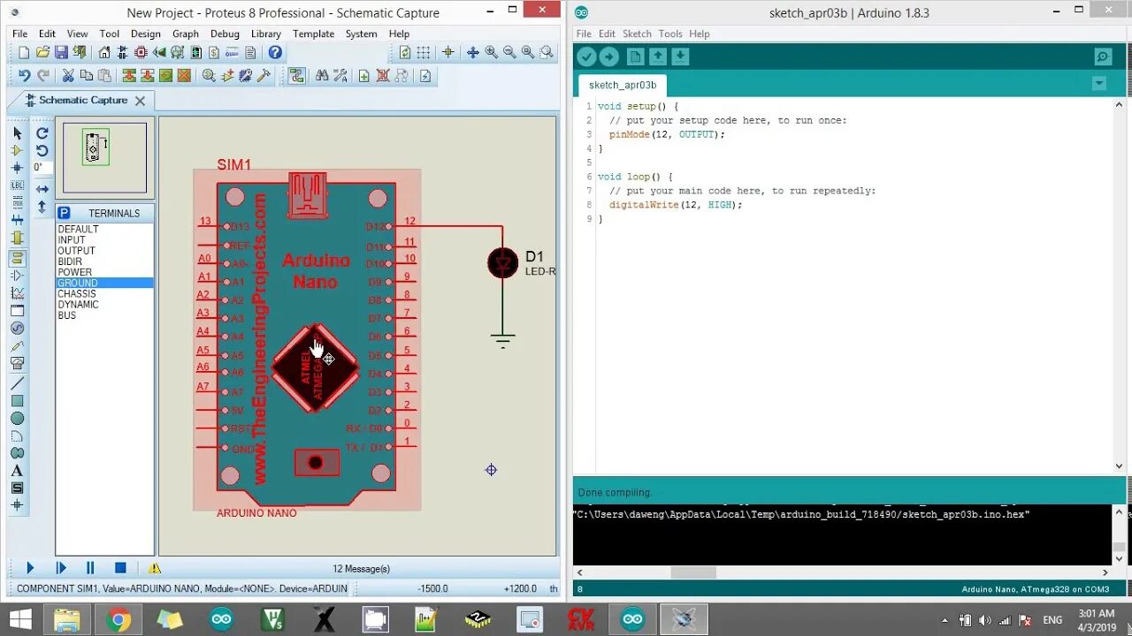Click the Upload arrow button in Arduino IDE

coord(609,57)
